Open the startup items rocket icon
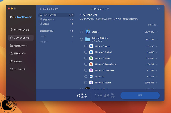Image resolution: width=171 pixels, height=113 pixels. coord(11,61)
